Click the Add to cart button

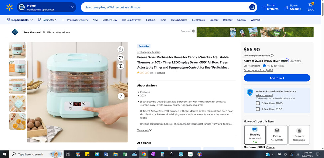tap(277, 78)
